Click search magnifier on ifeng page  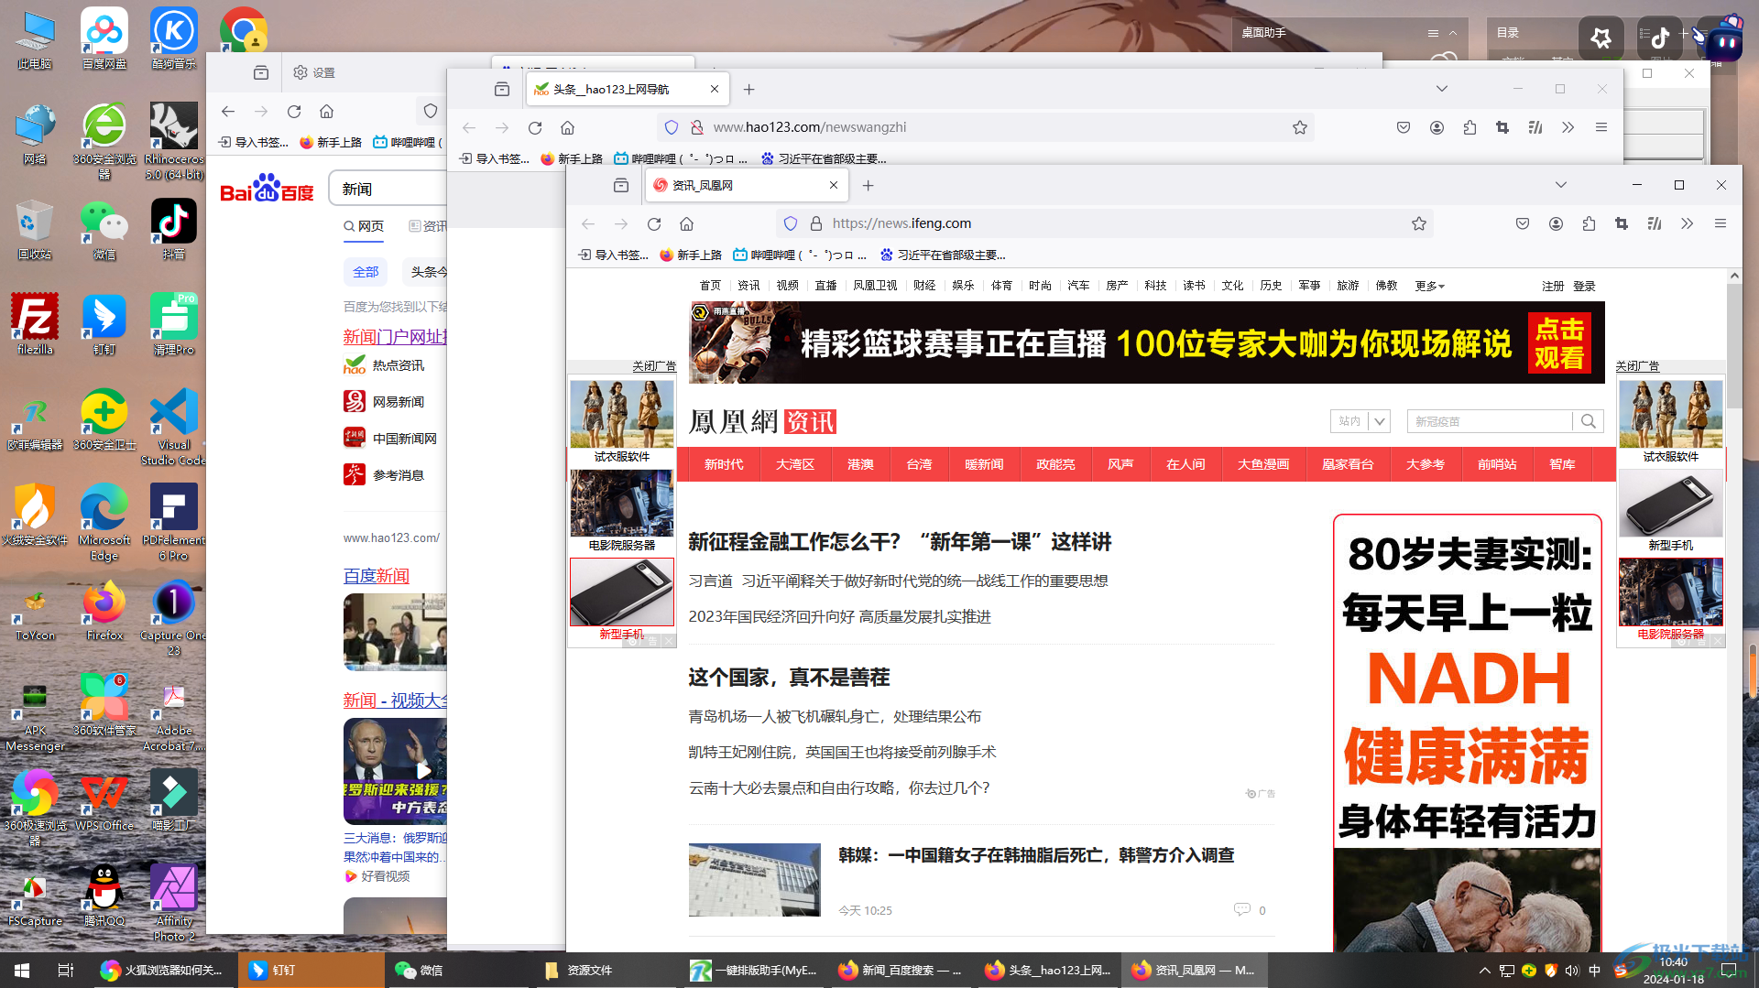pyautogui.click(x=1589, y=421)
